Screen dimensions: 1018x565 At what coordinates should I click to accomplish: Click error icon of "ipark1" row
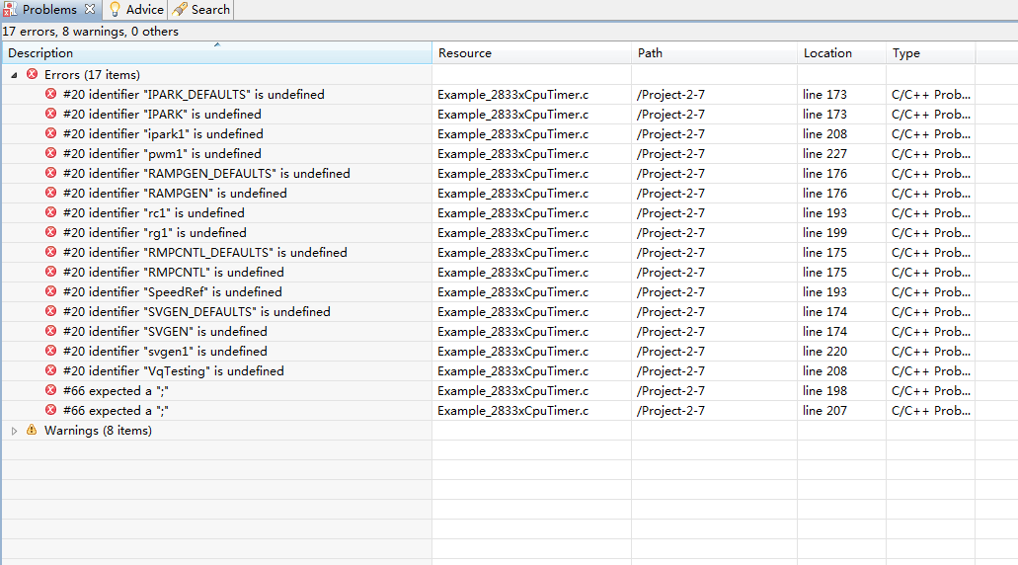click(50, 133)
